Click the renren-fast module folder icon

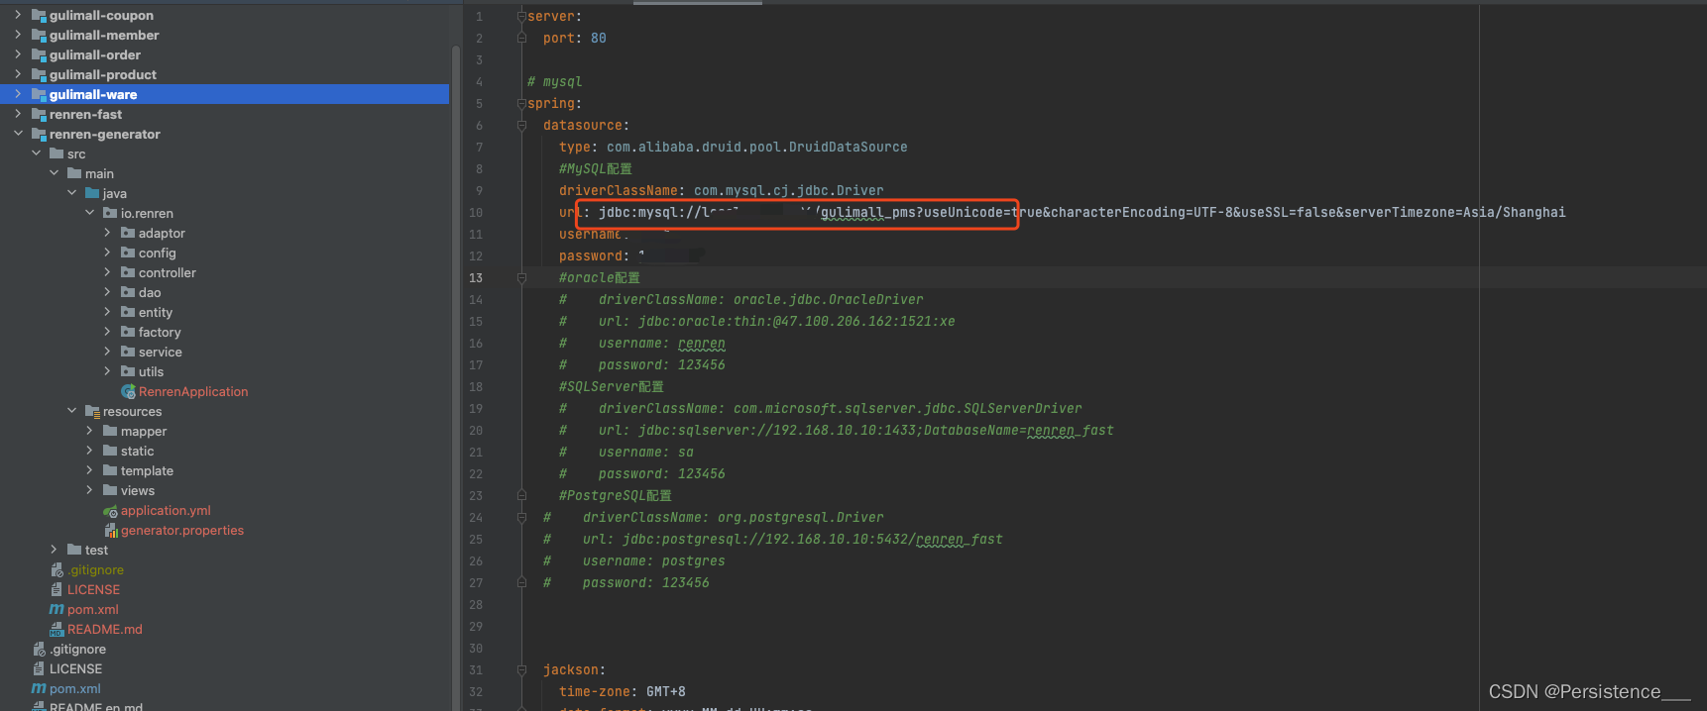point(39,114)
